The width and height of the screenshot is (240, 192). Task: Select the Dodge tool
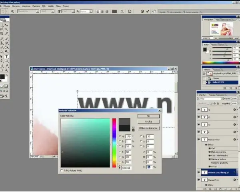6,52
